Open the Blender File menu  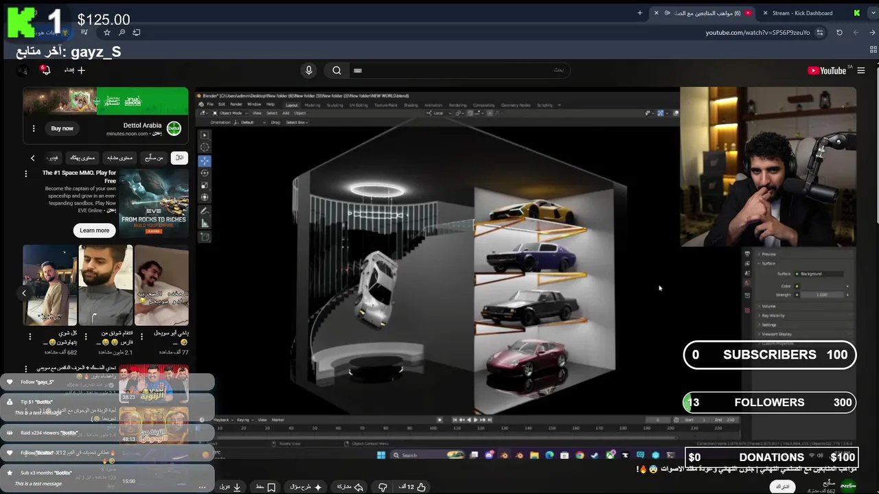pyautogui.click(x=210, y=104)
